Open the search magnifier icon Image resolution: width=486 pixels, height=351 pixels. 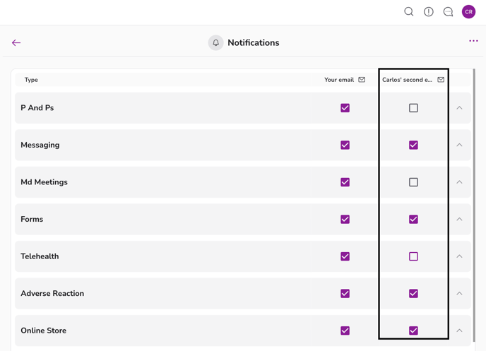[409, 11]
